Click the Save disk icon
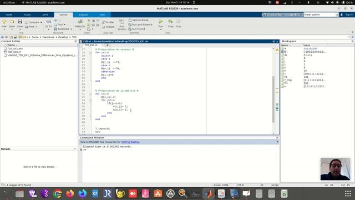The image size is (355, 200). [20, 22]
